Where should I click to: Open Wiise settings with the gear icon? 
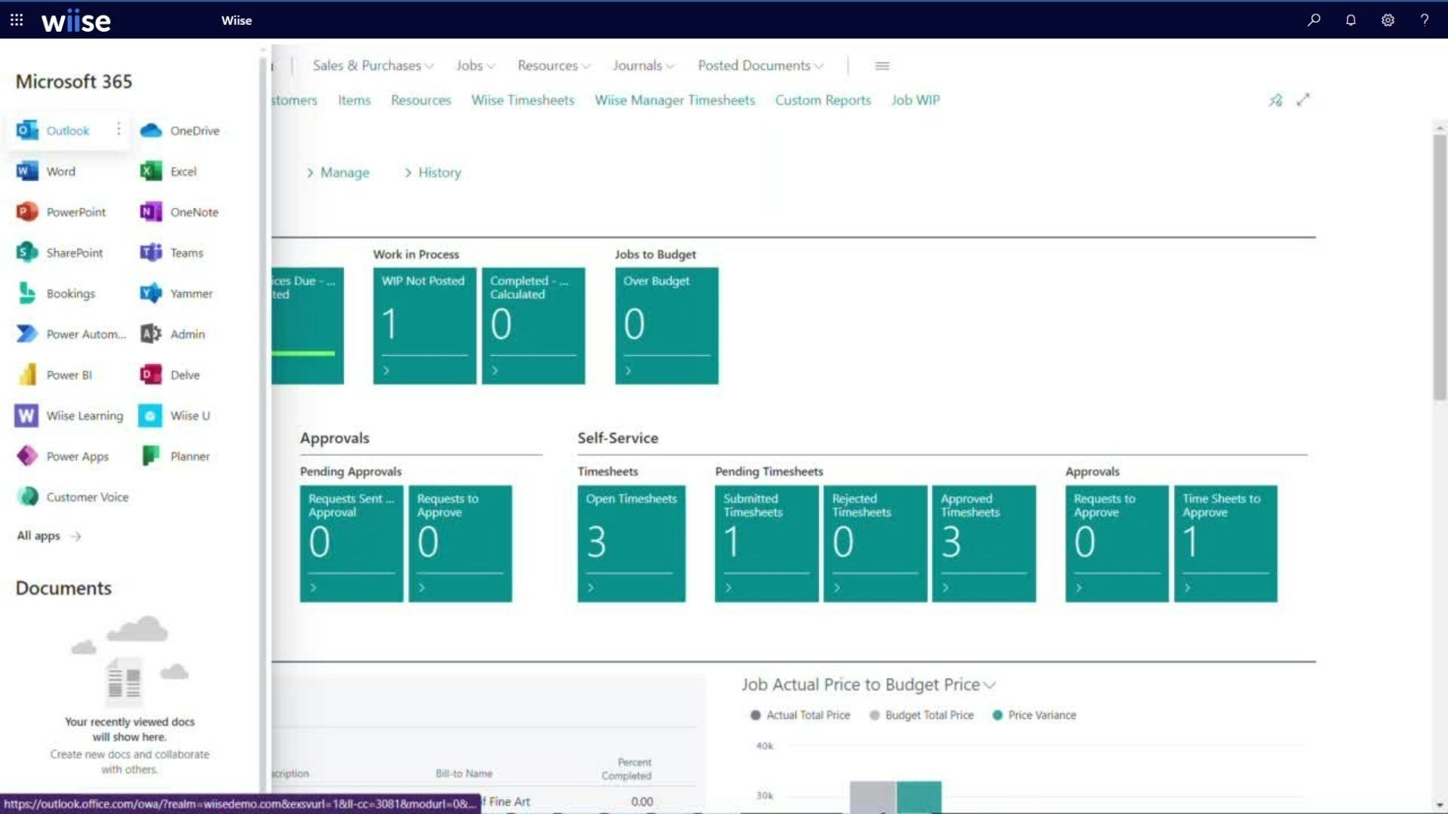pyautogui.click(x=1388, y=20)
